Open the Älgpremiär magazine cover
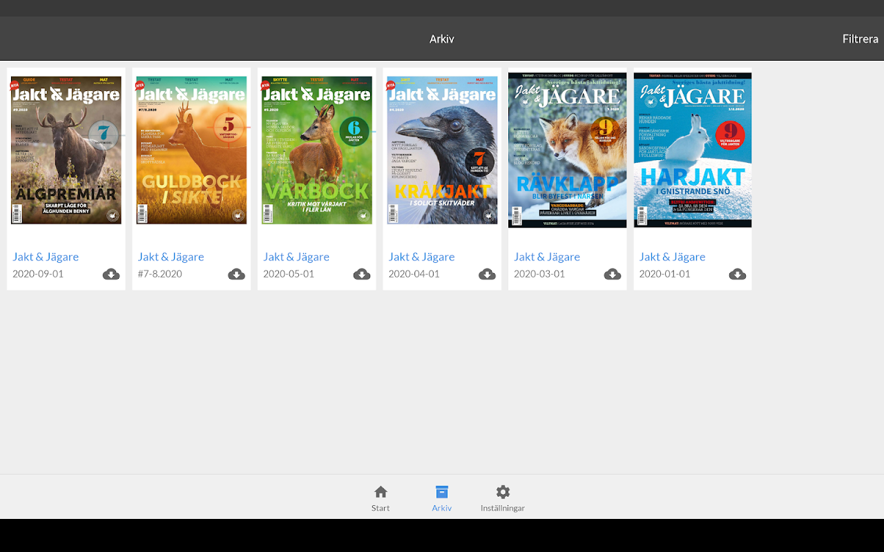Viewport: 884px width, 552px height. pyautogui.click(x=66, y=150)
